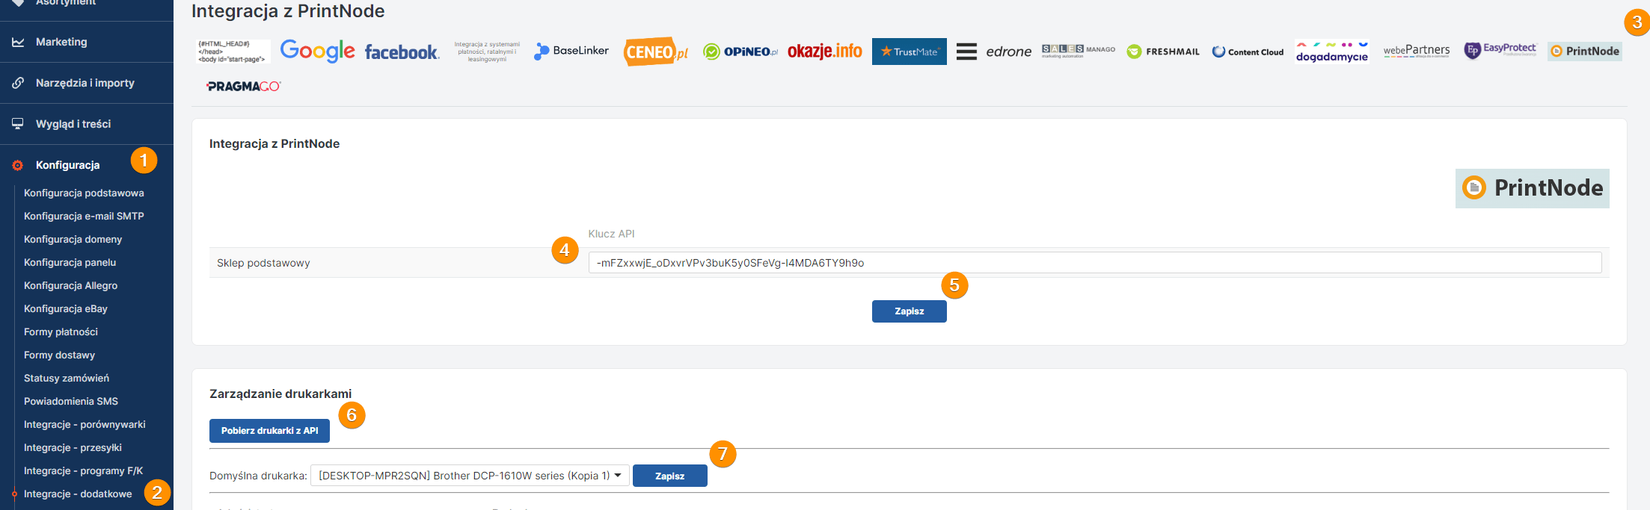Save the default printer selection
This screenshot has width=1650, height=510.
[x=669, y=476]
